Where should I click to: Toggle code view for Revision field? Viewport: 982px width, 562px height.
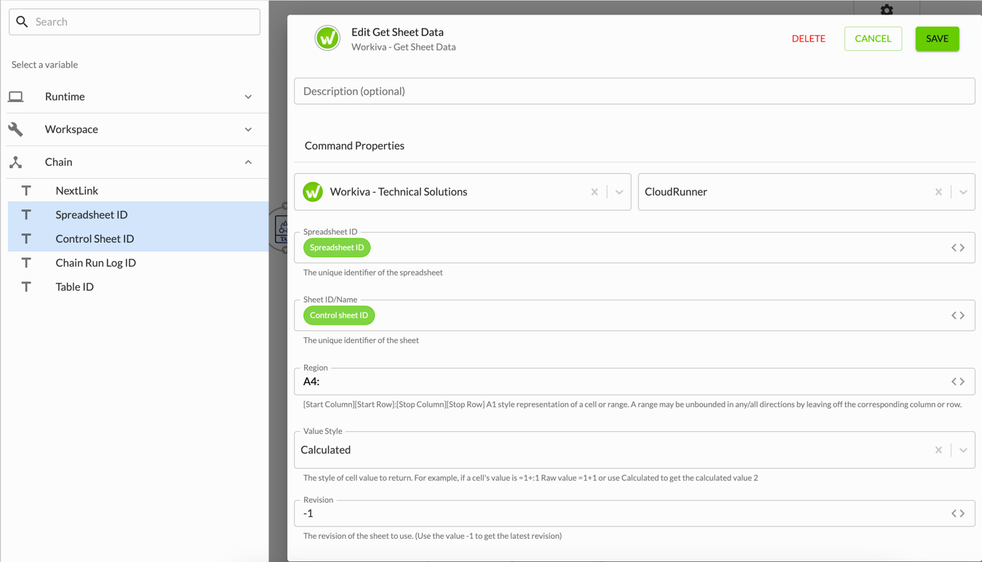[x=958, y=513]
